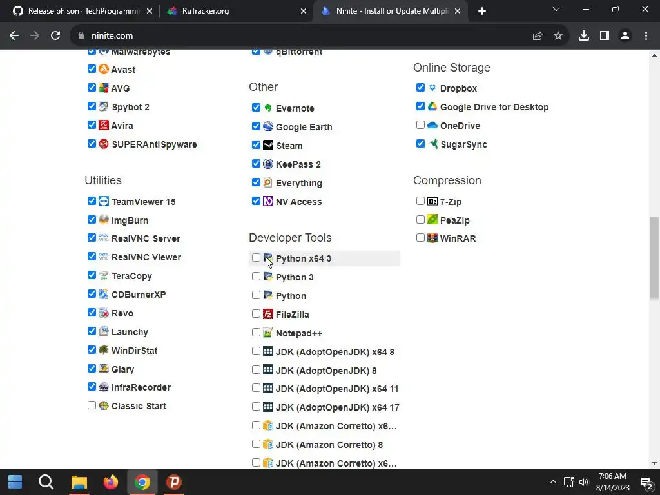
Task: Click the AVG app icon
Action: point(104,88)
